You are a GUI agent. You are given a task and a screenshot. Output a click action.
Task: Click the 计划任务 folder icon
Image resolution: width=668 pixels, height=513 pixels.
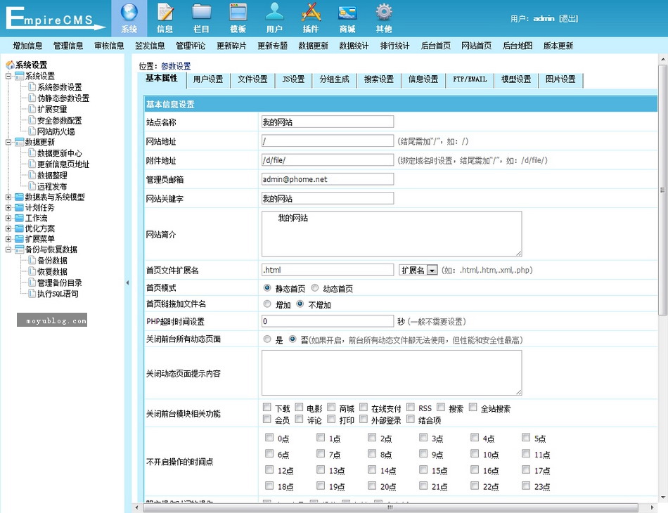tap(19, 207)
